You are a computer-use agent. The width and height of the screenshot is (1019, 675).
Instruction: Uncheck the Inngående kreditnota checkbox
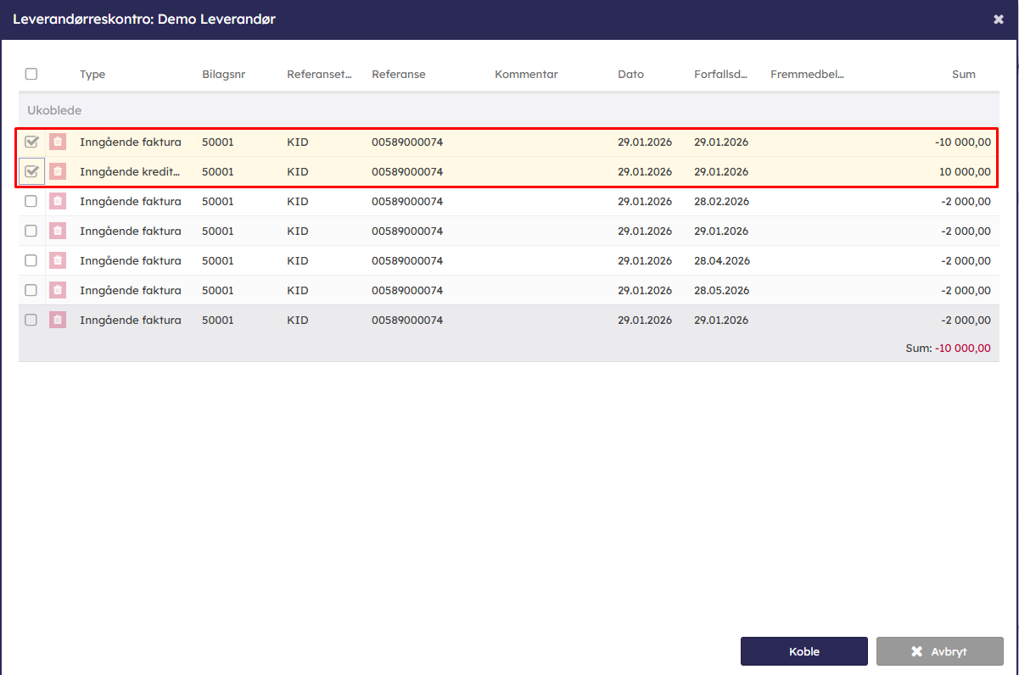click(31, 171)
